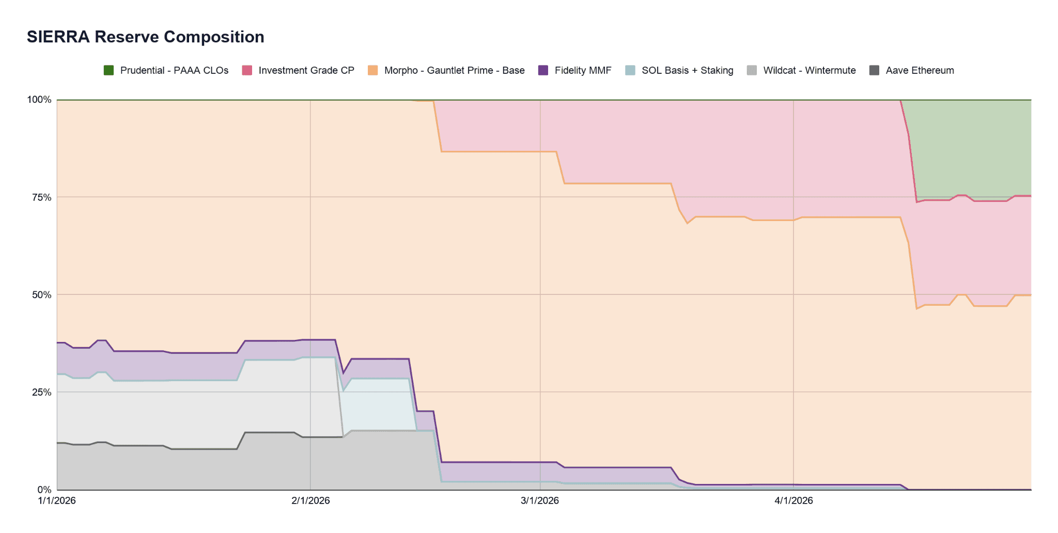Toggle the Investment Grade CP legend label
Image resolution: width=1058 pixels, height=533 pixels.
coord(306,70)
